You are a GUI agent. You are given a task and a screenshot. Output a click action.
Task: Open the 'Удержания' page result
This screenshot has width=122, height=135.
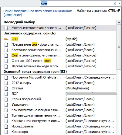(59, 104)
